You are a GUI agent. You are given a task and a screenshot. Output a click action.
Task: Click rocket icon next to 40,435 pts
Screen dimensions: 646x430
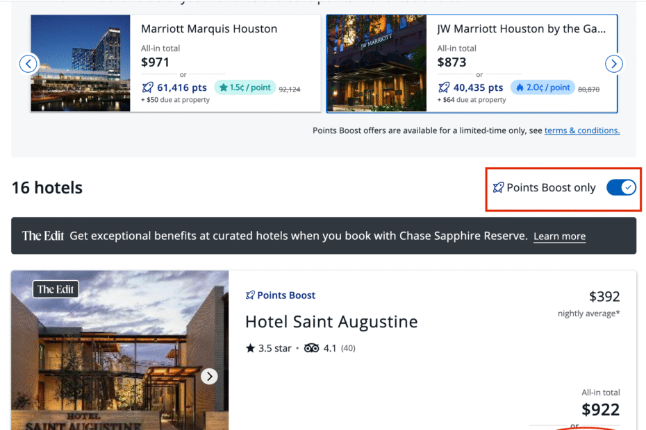[x=444, y=87]
